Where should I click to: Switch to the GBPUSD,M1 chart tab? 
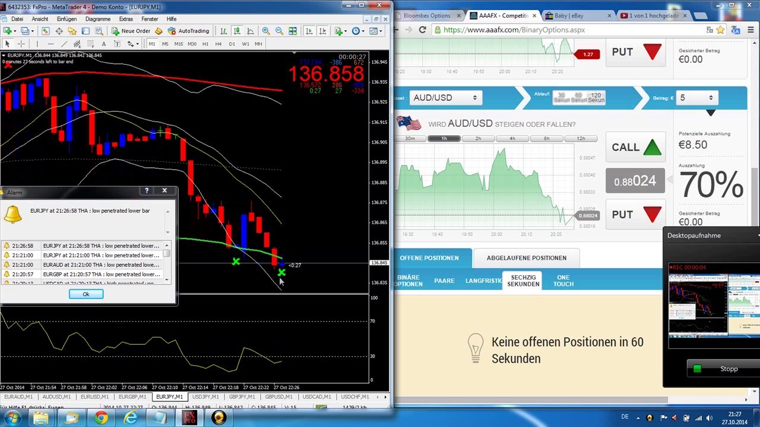pos(278,397)
